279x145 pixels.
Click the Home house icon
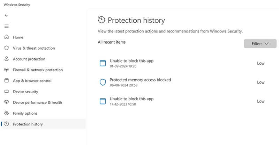[6, 37]
